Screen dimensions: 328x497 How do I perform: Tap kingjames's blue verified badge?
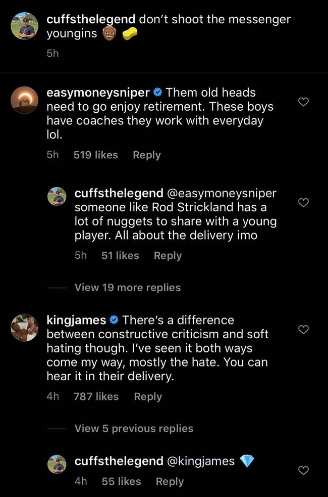tap(114, 320)
